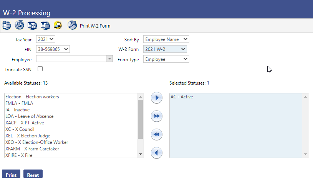This screenshot has width=313, height=181.
Task: Enable the Truncate SSN checkbox
Action: (40, 69)
